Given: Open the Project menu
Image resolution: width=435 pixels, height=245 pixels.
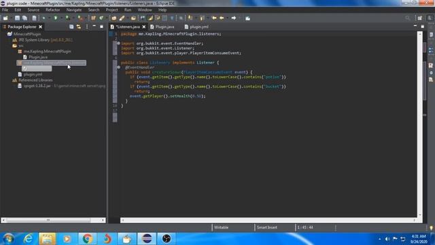Looking at the screenshot, I should coord(111,10).
